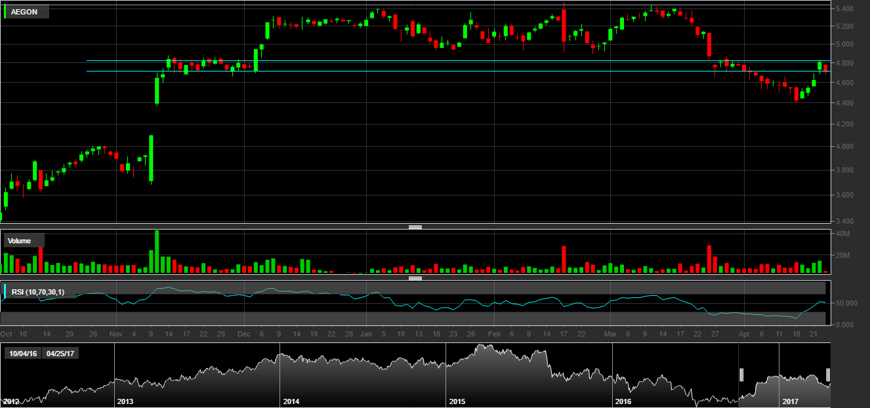The image size is (870, 408).
Task: Click the Volume panel label
Action: [x=24, y=241]
